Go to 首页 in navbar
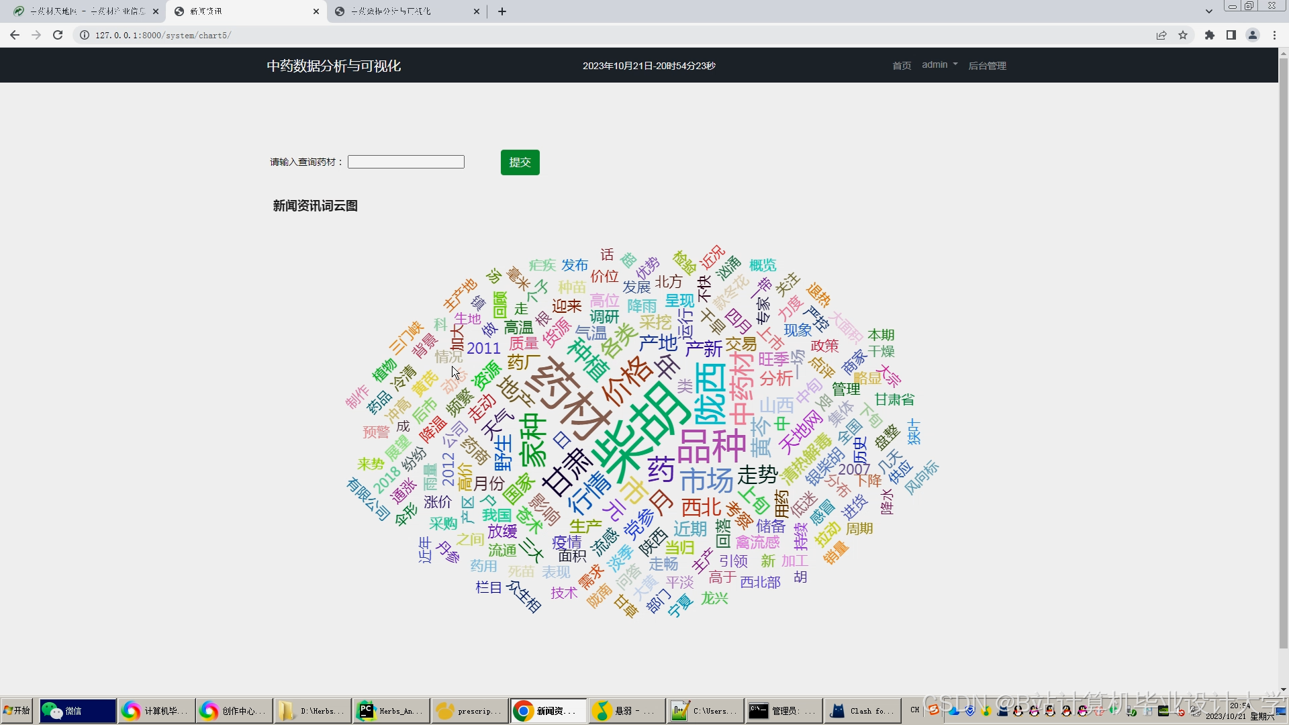This screenshot has width=1289, height=725. point(902,66)
